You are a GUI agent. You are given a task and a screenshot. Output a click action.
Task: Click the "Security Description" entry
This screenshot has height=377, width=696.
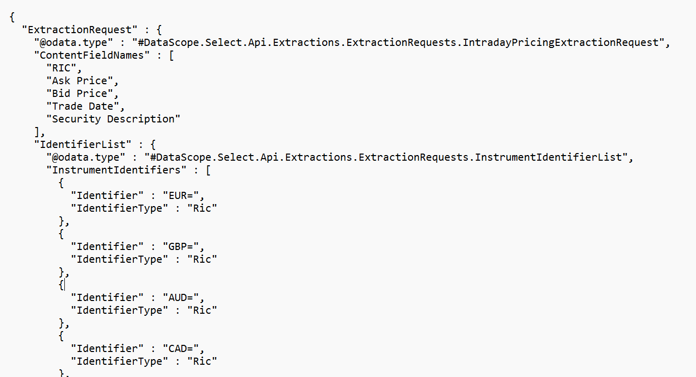click(x=113, y=119)
